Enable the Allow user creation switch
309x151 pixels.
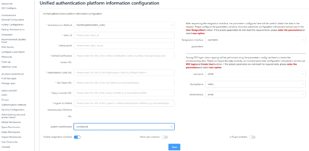coord(164,137)
